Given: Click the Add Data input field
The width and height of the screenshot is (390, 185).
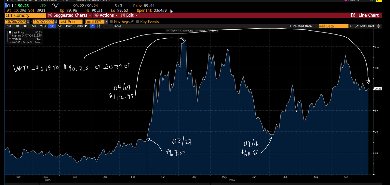Looking at the screenshot, I should pyautogui.click(x=333, y=26).
